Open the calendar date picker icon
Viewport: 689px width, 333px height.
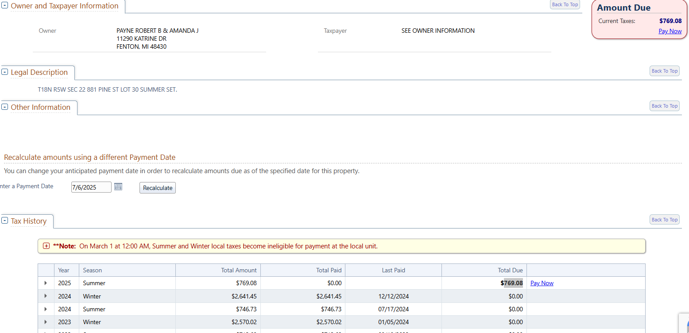(x=118, y=187)
